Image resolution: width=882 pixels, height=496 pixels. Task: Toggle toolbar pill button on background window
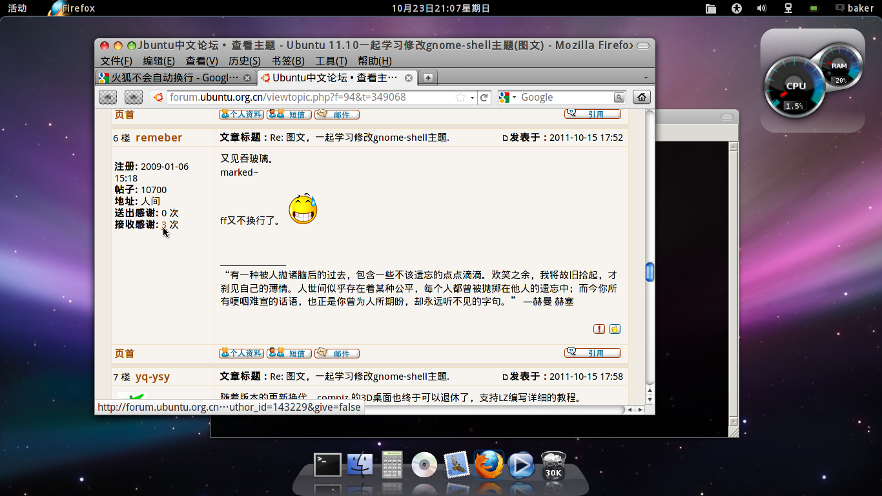[x=727, y=118]
